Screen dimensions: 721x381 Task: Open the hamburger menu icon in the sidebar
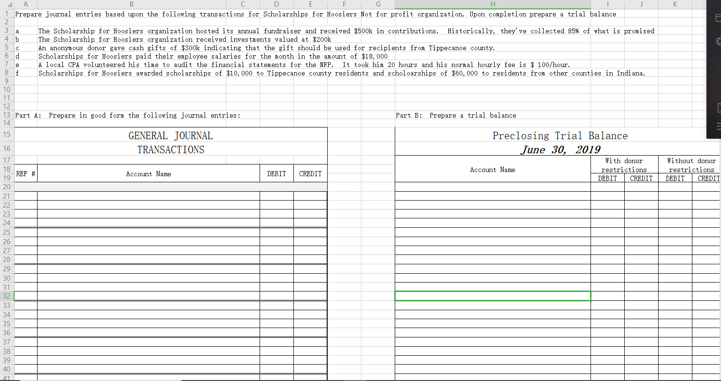pos(718,126)
